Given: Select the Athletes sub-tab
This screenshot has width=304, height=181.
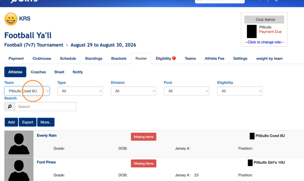Looking at the screenshot, I should tap(15, 72).
